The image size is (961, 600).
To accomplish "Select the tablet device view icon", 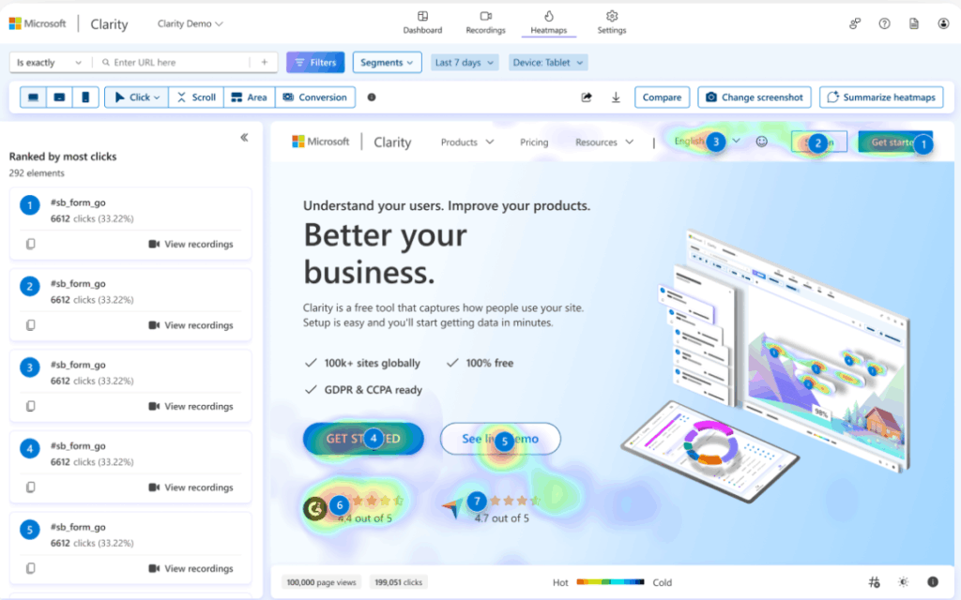I will (x=59, y=97).
